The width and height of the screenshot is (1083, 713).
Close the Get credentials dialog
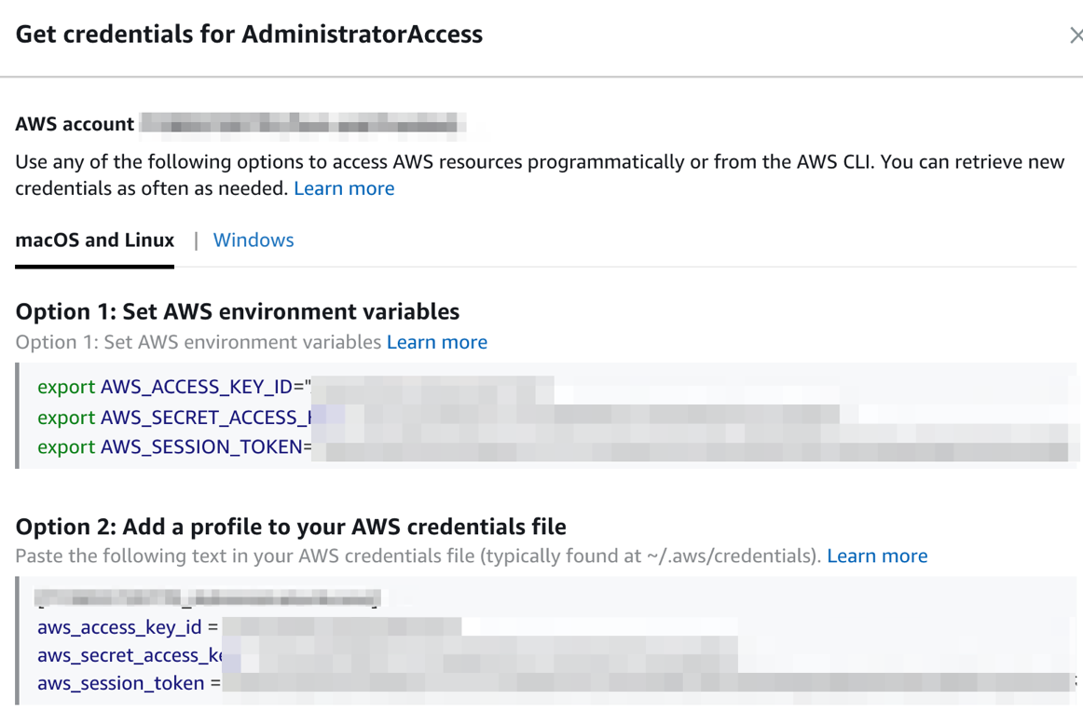pyautogui.click(x=1076, y=35)
